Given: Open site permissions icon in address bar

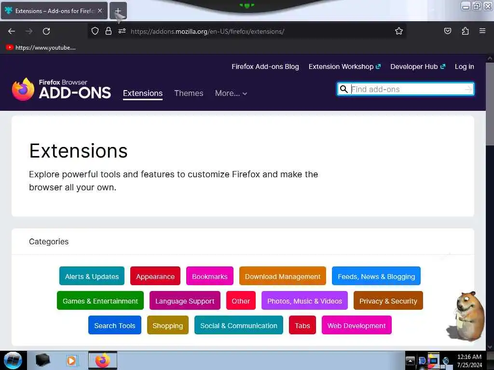Looking at the screenshot, I should (122, 31).
